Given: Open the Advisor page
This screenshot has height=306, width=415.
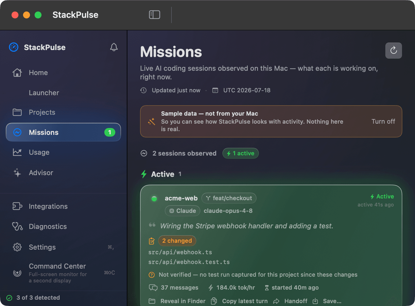Looking at the screenshot, I should pos(63,173).
